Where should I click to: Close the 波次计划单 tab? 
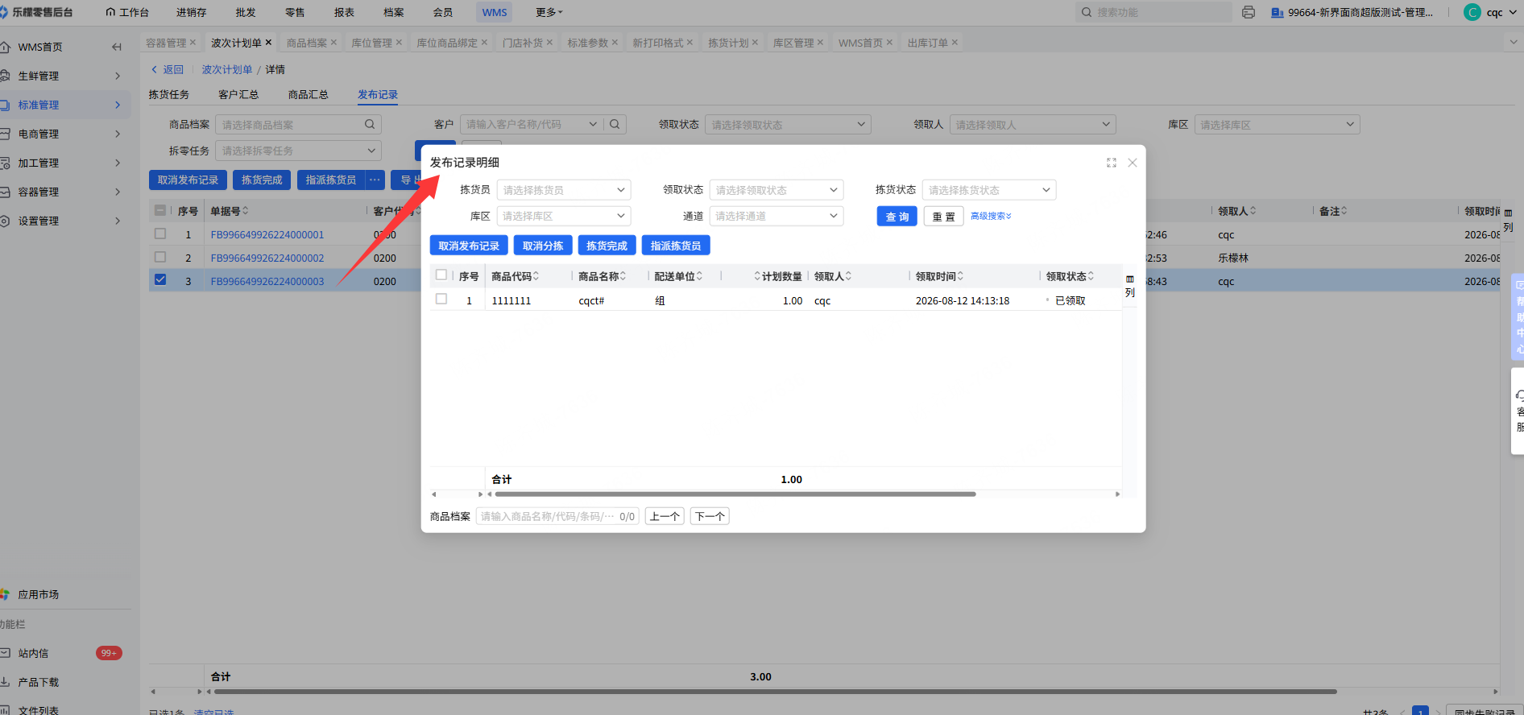click(x=268, y=43)
